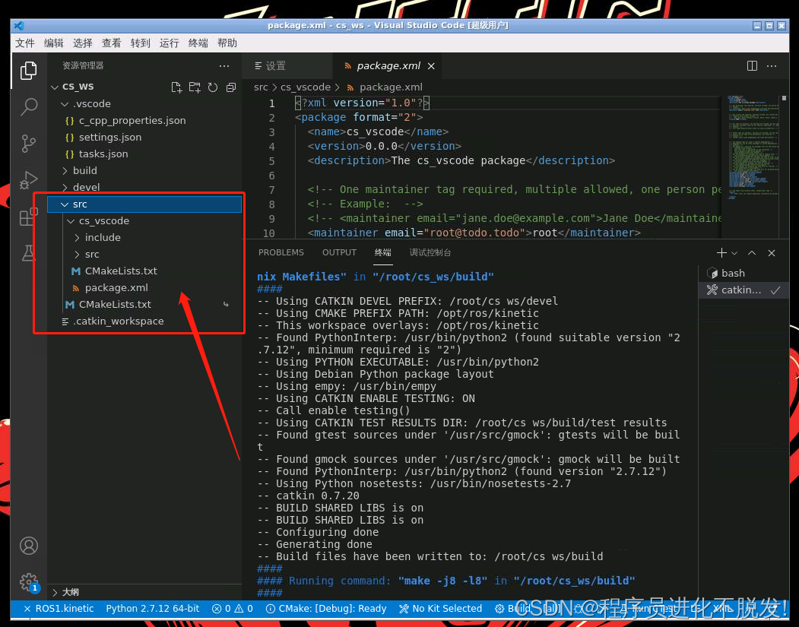The width and height of the screenshot is (799, 627).
Task: Open the 转到 menu
Action: point(140,43)
